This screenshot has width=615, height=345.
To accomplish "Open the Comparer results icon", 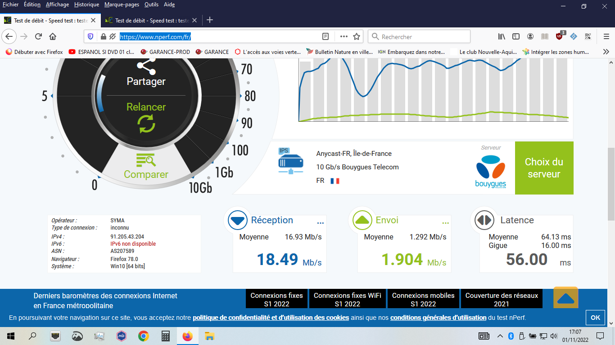I will click(x=146, y=160).
